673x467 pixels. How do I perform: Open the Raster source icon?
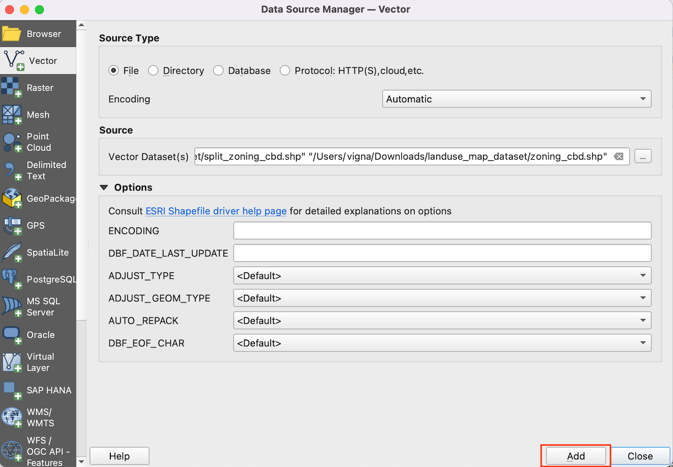click(x=12, y=87)
